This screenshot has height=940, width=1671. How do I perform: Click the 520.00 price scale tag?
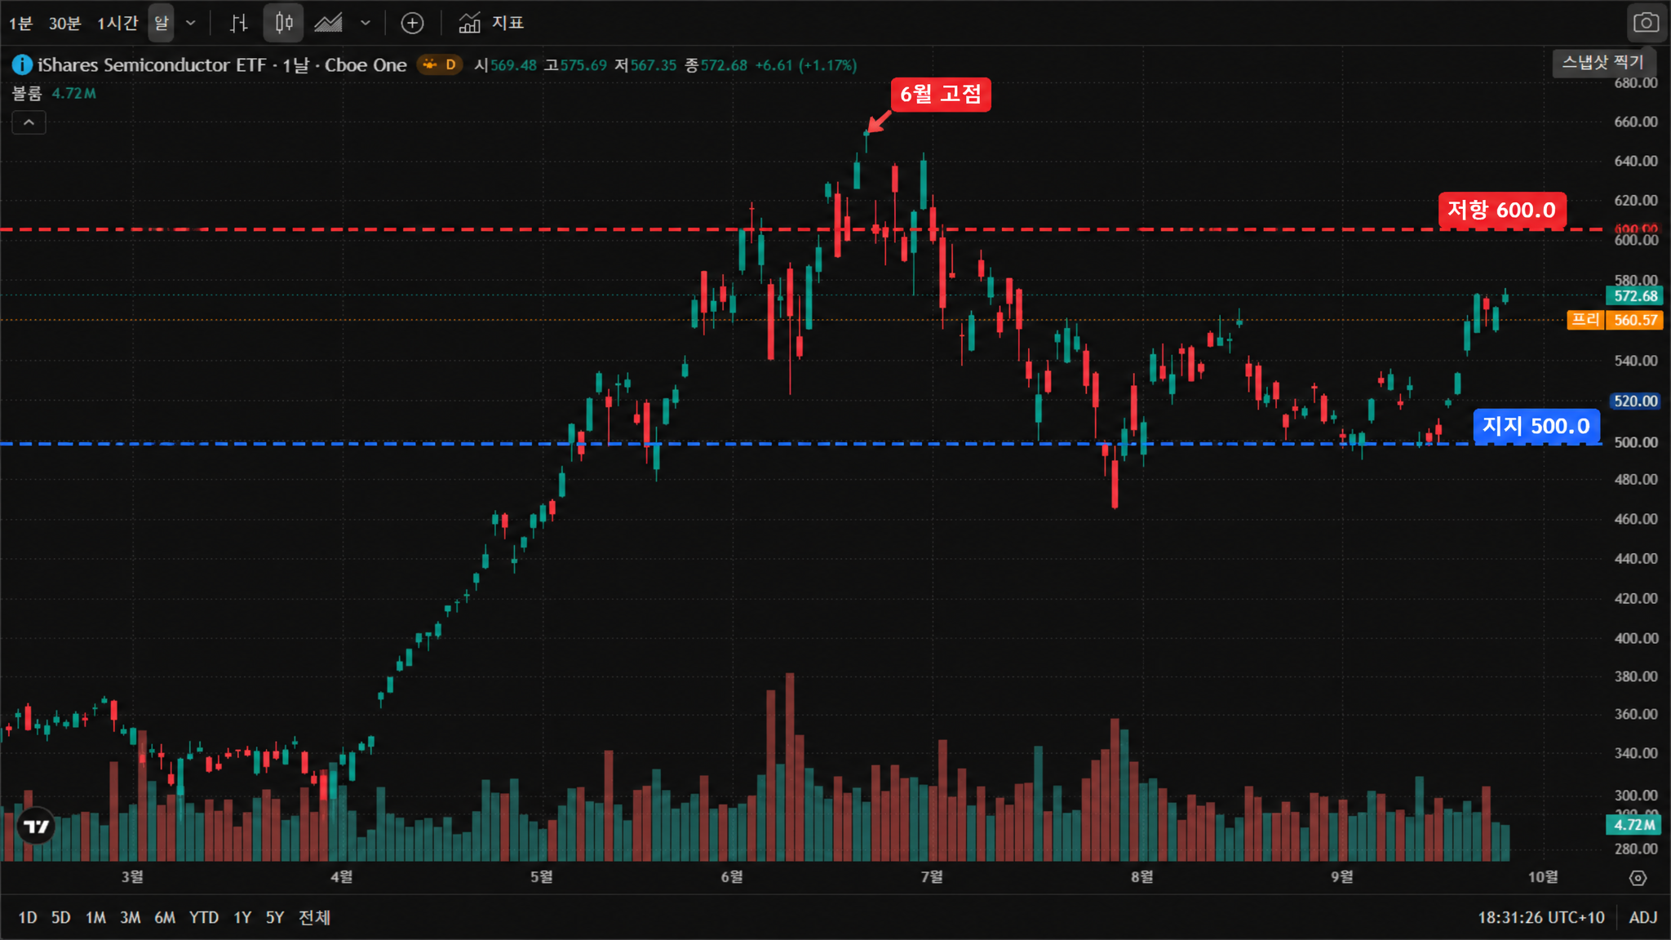pos(1635,401)
